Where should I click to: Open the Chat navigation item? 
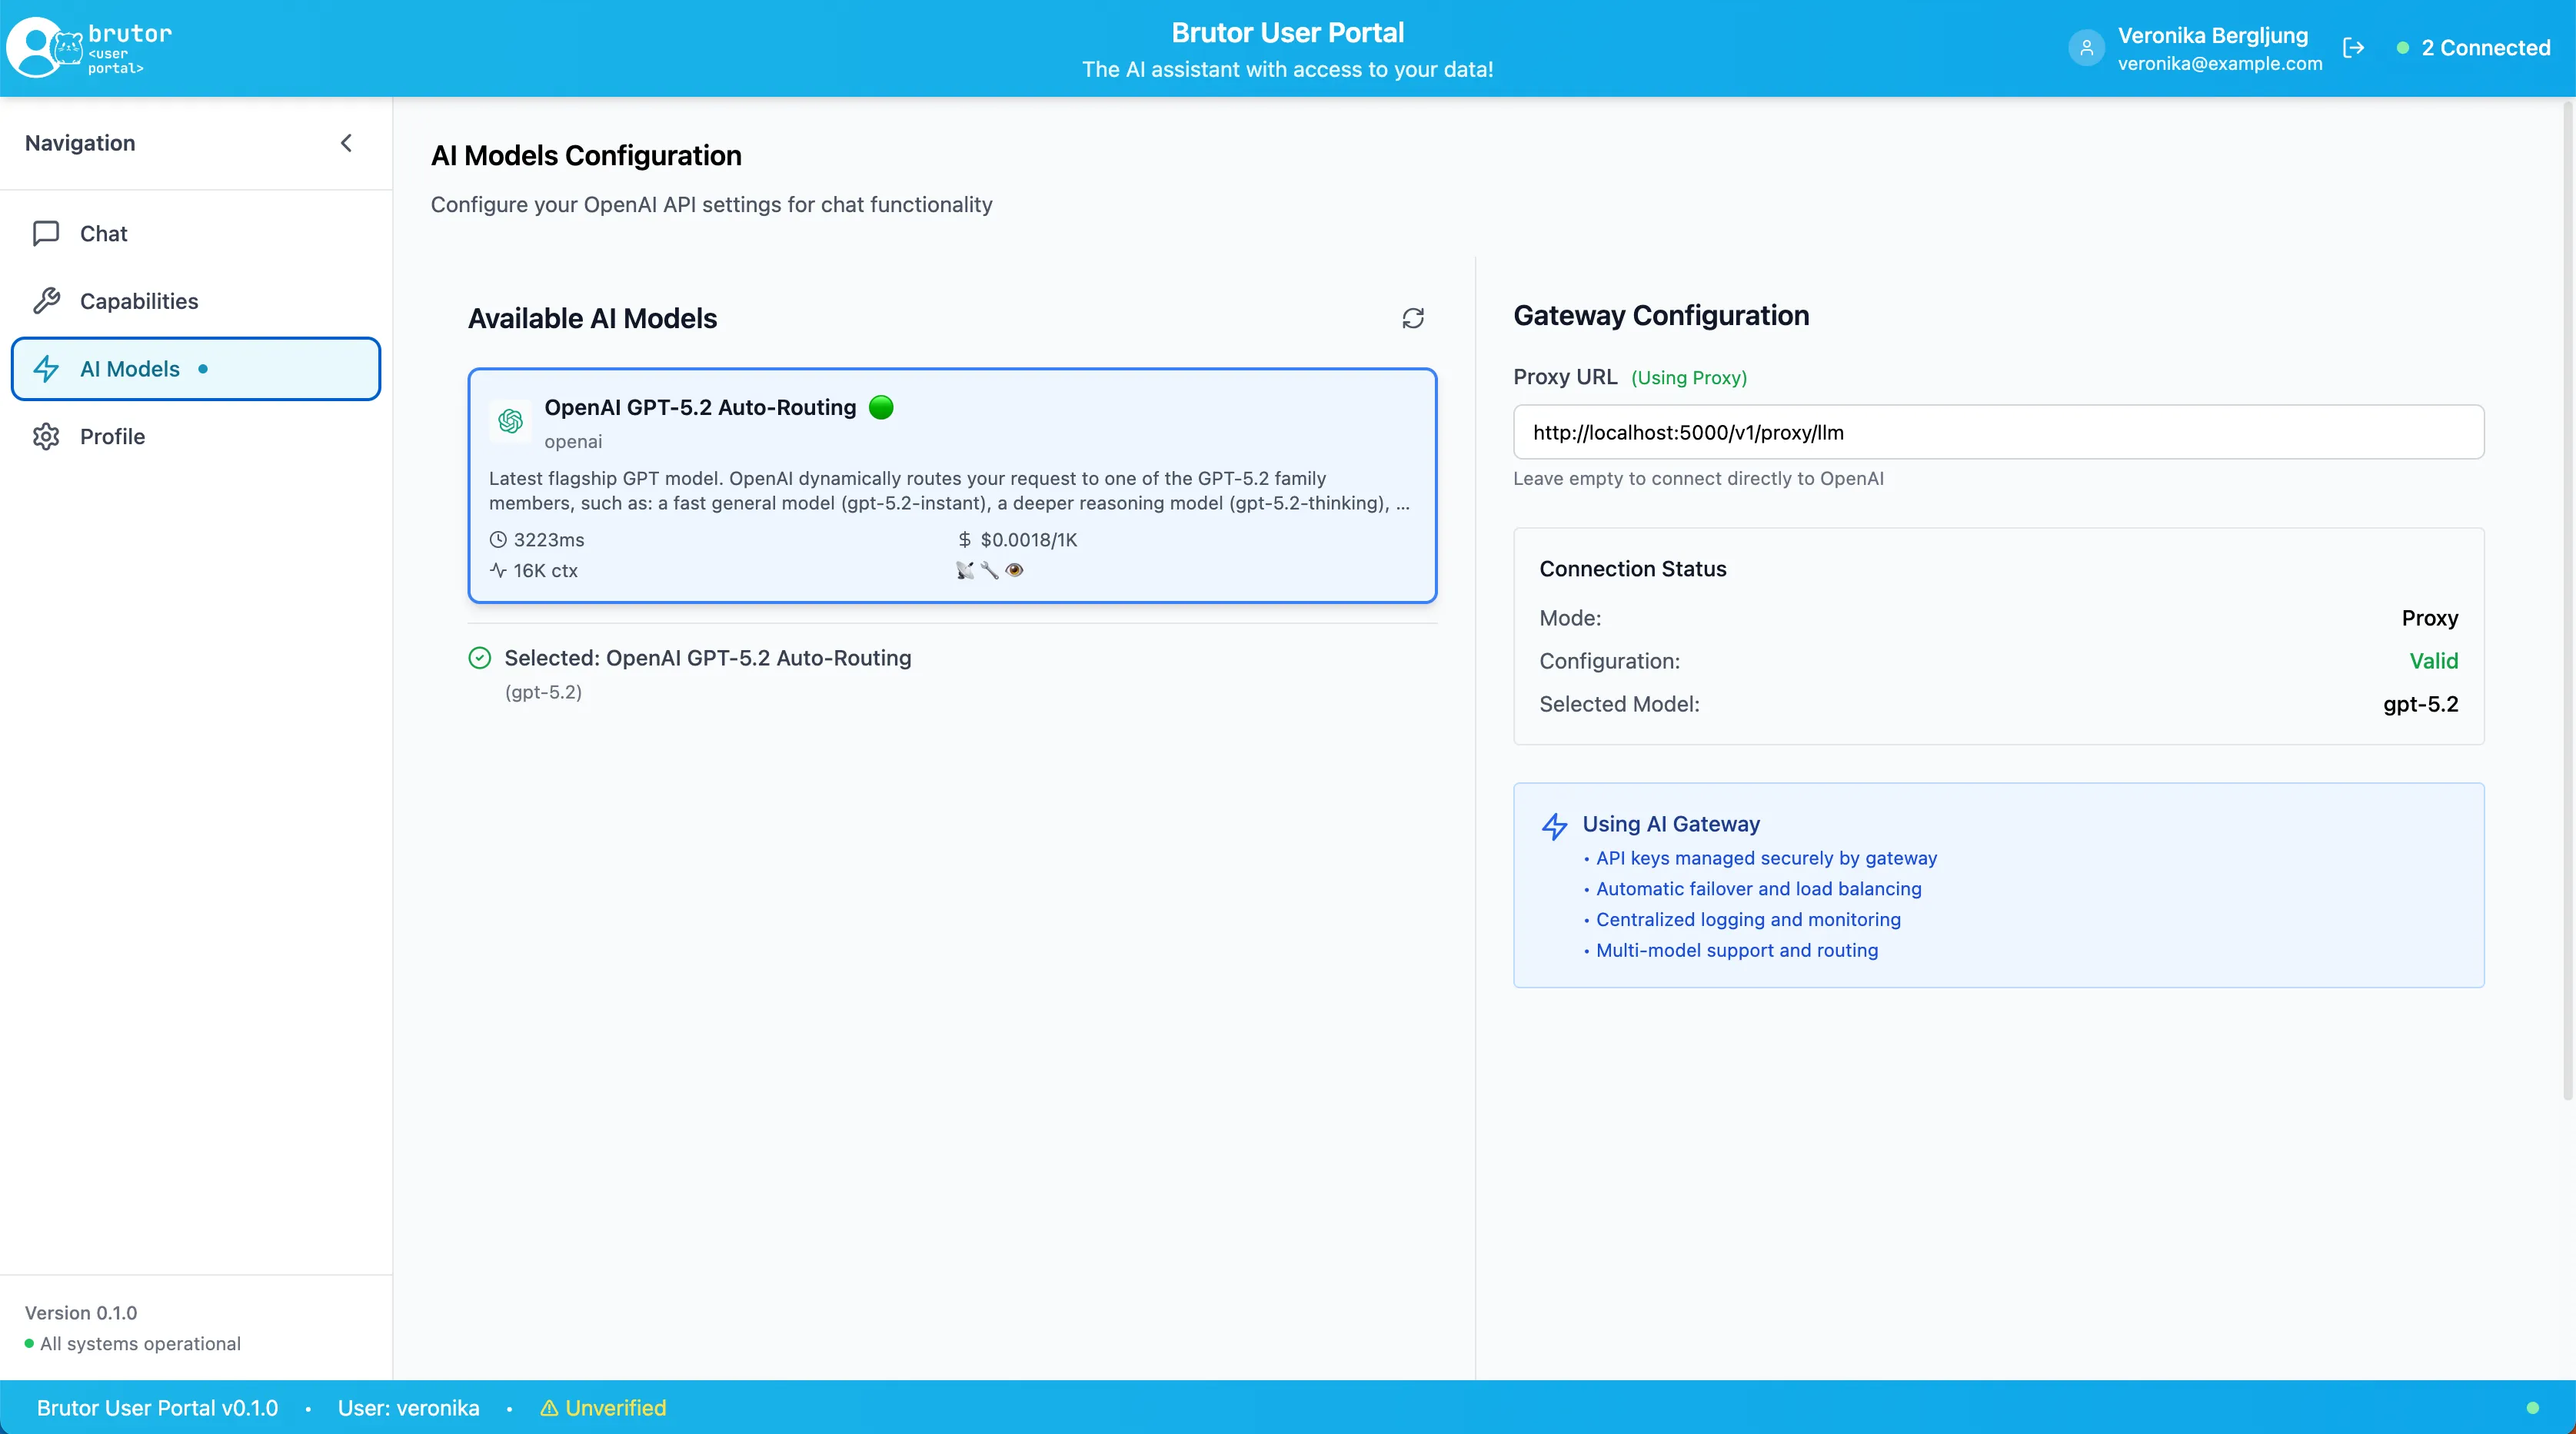click(x=196, y=233)
